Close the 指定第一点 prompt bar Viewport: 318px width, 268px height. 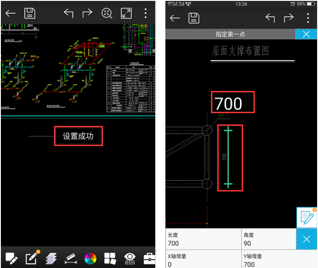point(306,34)
